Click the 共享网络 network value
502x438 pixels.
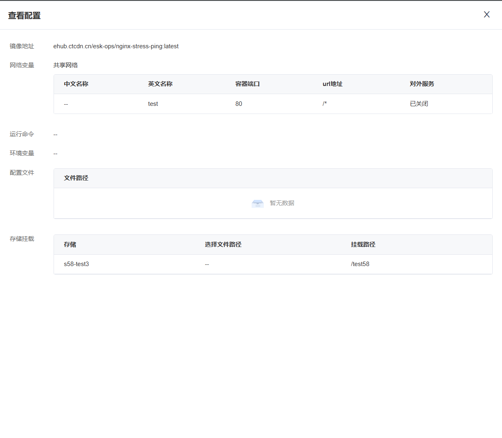(66, 65)
